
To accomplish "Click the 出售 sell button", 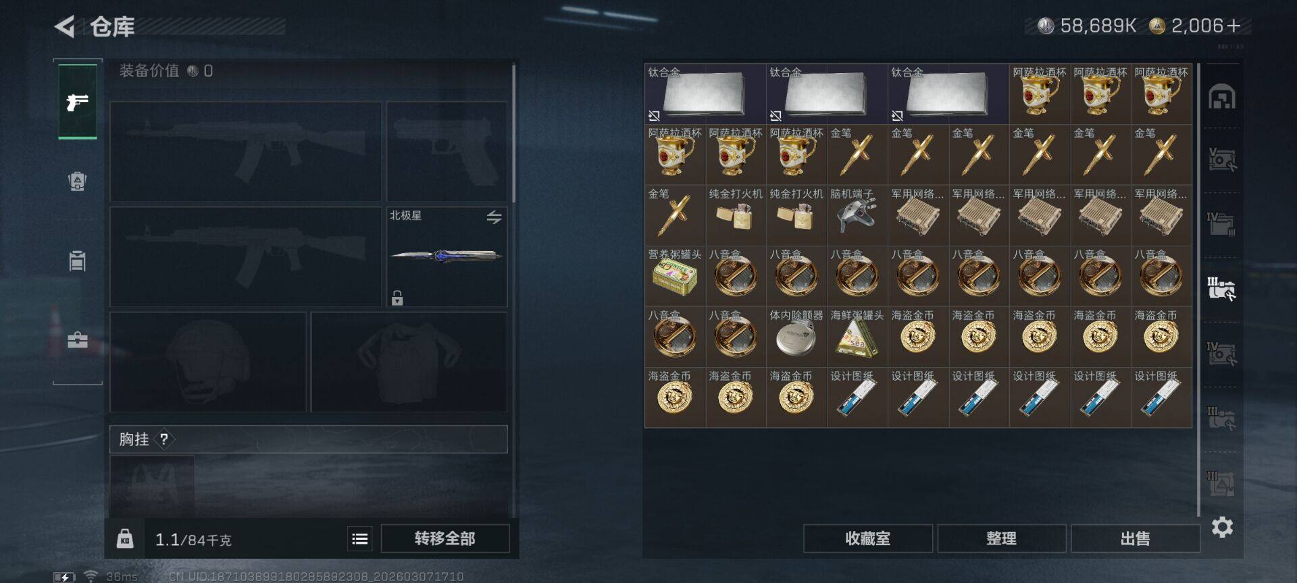I will [x=1135, y=538].
